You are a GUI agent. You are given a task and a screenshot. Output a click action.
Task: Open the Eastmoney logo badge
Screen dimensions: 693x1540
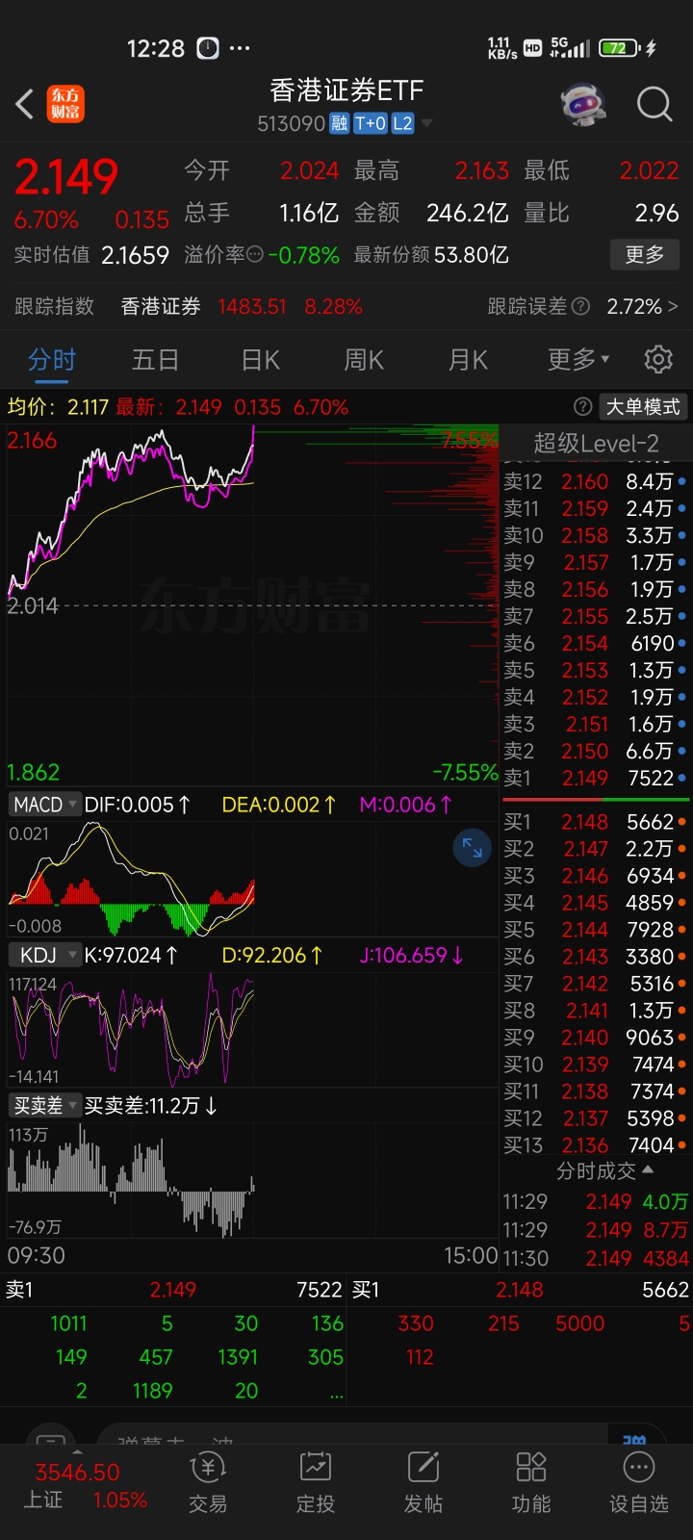(65, 104)
